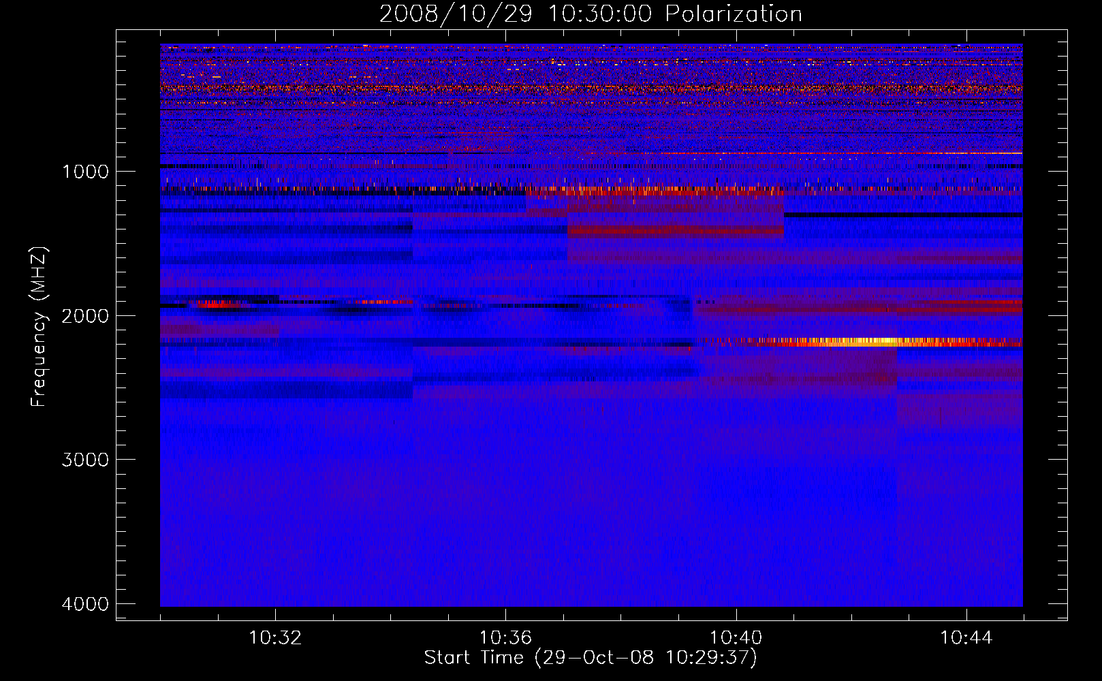
Task: Click the 'Start Time (29-Oct-08 10:29:37)' label
Action: [591, 658]
